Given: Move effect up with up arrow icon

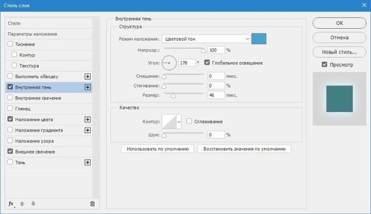Looking at the screenshot, I should click(22, 204).
